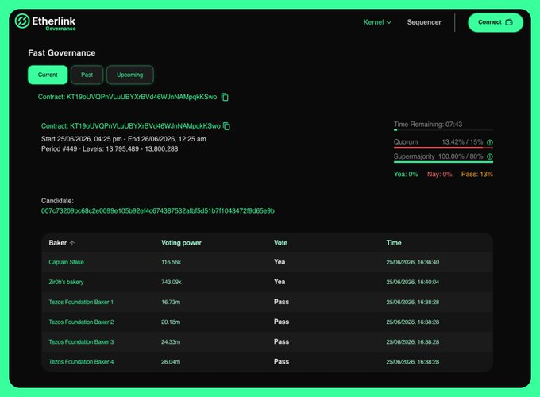Click the Period #449 levels text
Viewport: 540px width, 397px height.
pos(110,149)
